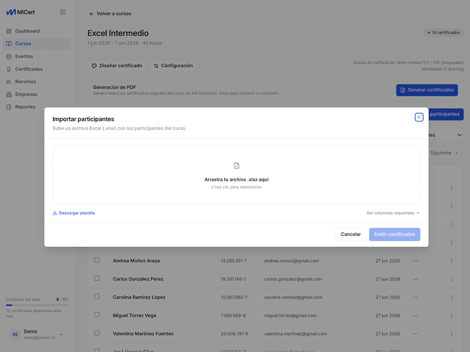Click the palette icon on Diseñar certificado
The height and width of the screenshot is (352, 470).
point(94,66)
